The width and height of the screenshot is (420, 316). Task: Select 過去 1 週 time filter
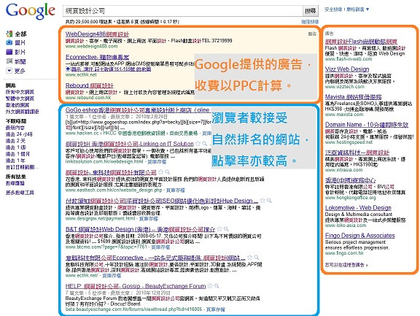point(16,147)
